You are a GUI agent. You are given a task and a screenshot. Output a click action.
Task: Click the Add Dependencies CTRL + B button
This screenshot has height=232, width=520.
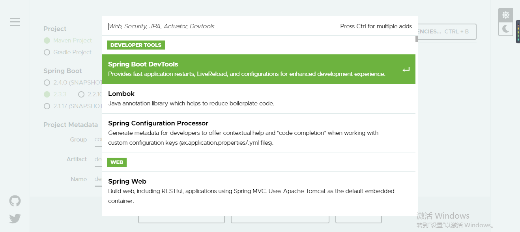(447, 31)
